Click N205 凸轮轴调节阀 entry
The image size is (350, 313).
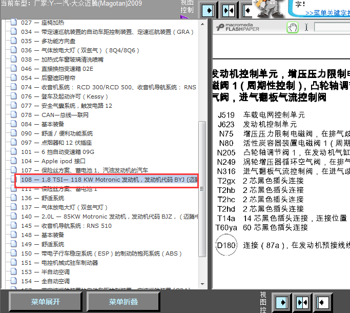coord(283,152)
